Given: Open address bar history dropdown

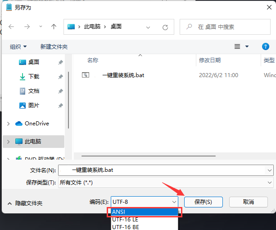Looking at the screenshot, I should pyautogui.click(x=148, y=28).
